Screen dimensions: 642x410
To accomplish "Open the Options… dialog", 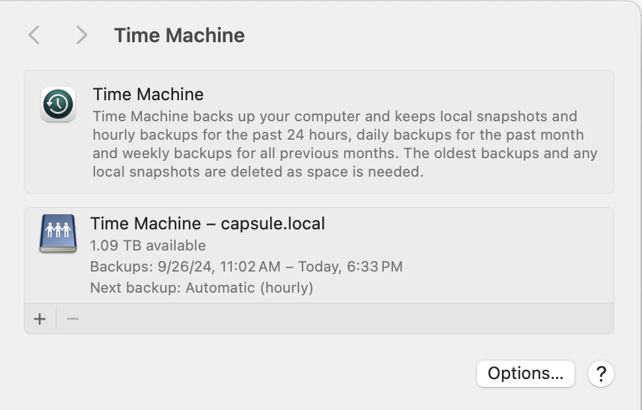I will [525, 374].
